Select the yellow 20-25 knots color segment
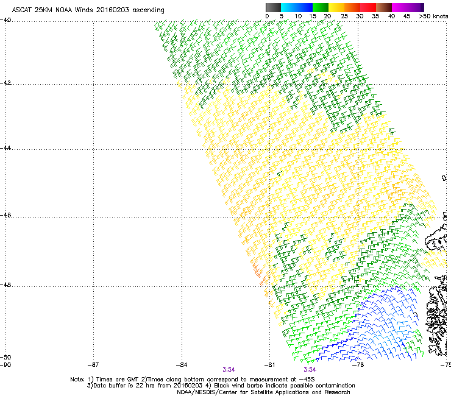The height and width of the screenshot is (396, 451). pos(336,7)
